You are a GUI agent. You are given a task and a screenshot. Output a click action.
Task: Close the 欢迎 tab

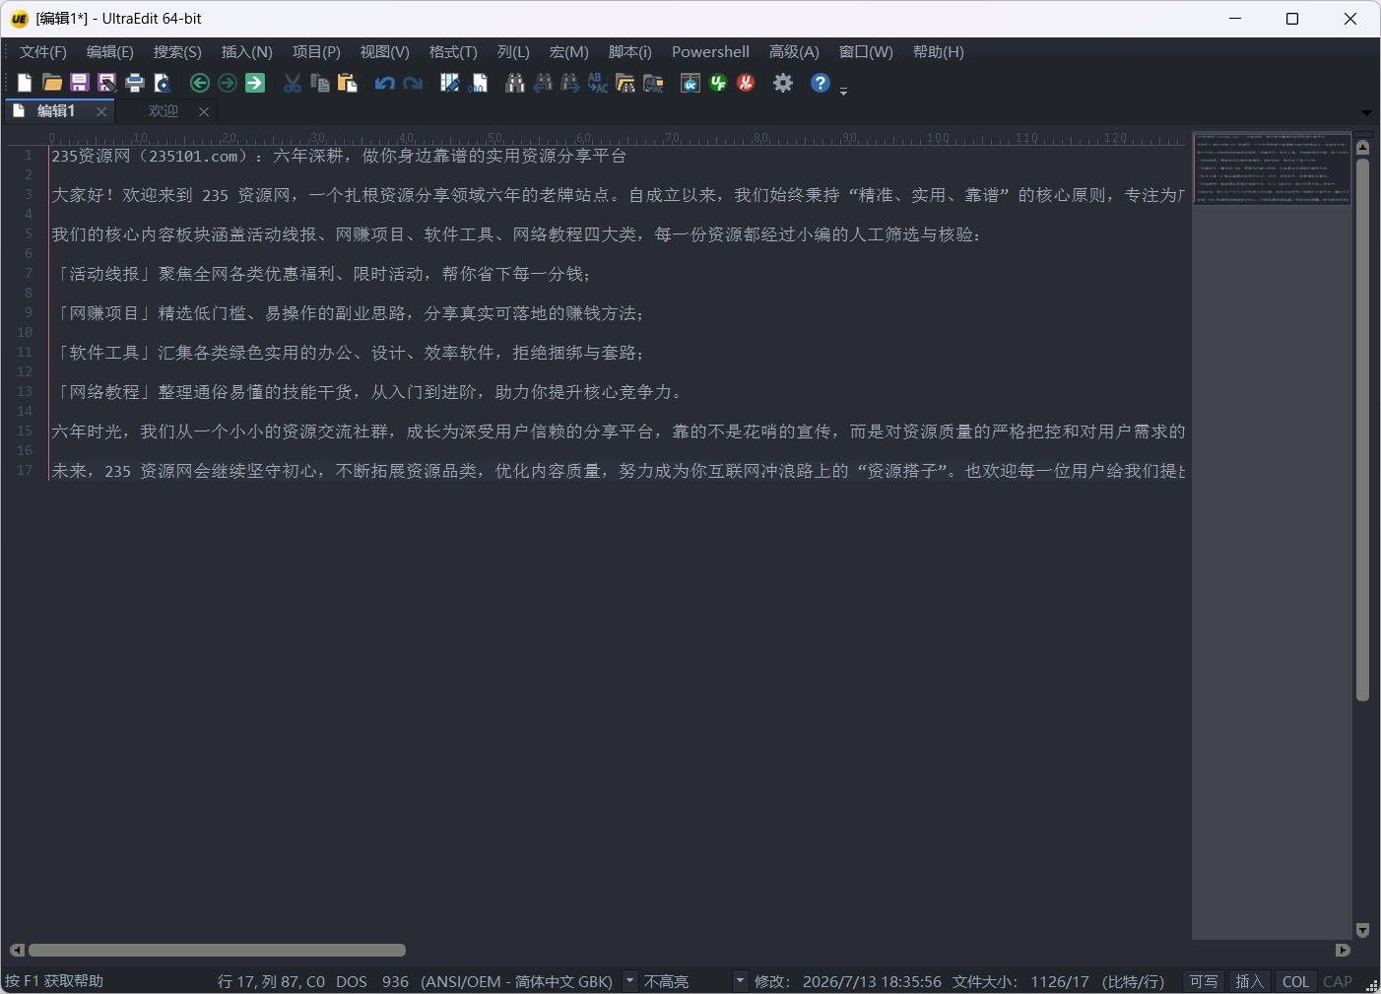pyautogui.click(x=204, y=112)
